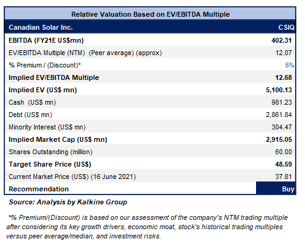Select the 'Current Market Price (US$) (16 June 2021)' label
This screenshot has width=305, height=249.
[72, 177]
